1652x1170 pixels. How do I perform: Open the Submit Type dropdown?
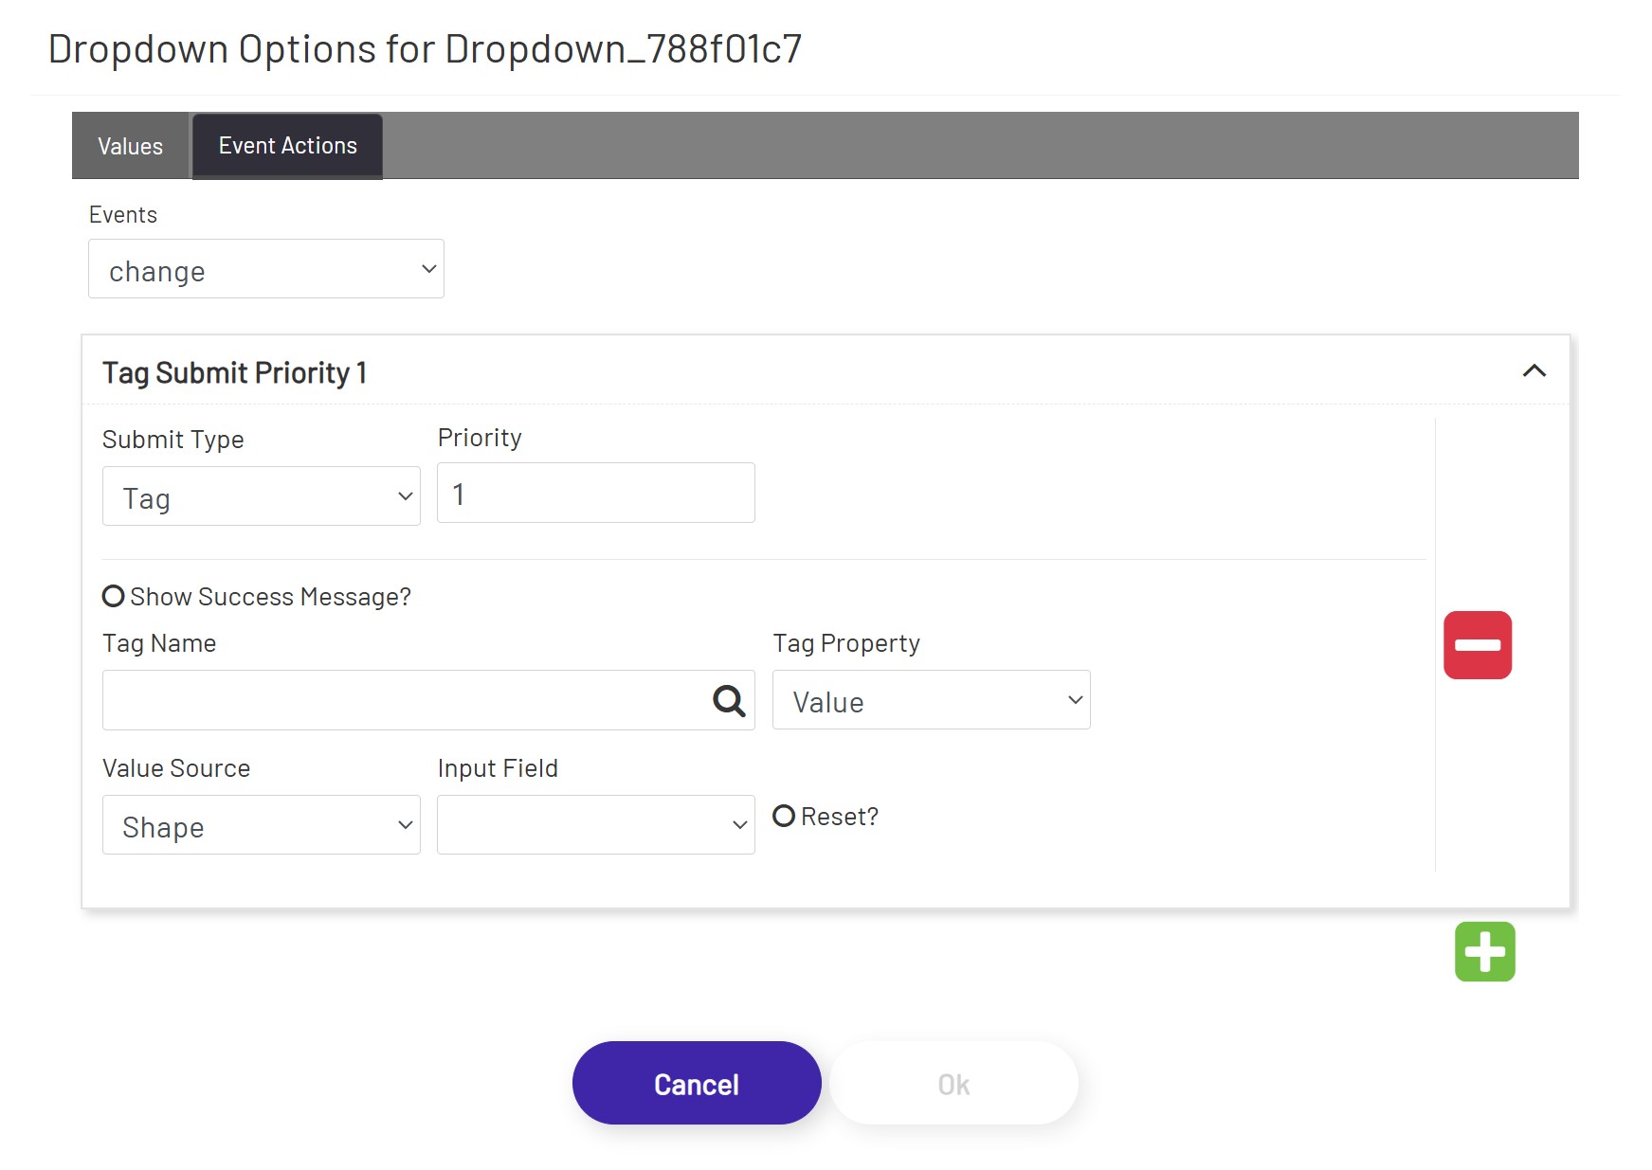tap(261, 495)
